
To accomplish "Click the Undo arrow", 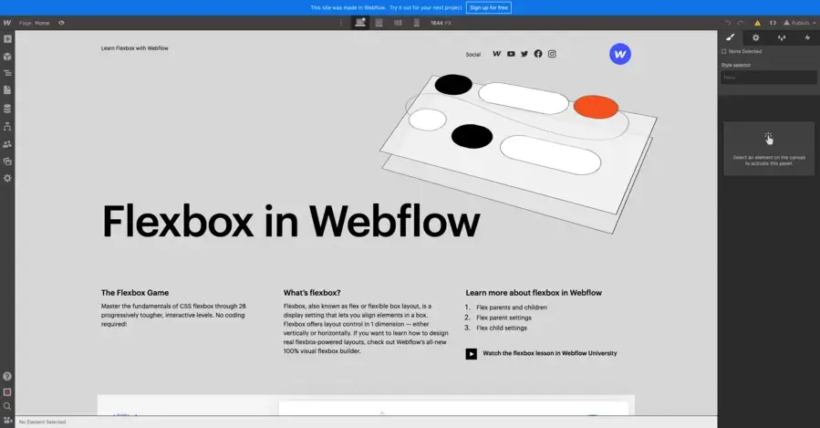I will pos(728,23).
